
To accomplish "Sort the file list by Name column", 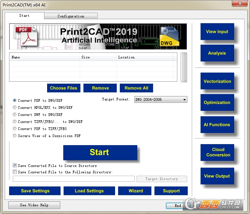I will [x=44, y=57].
